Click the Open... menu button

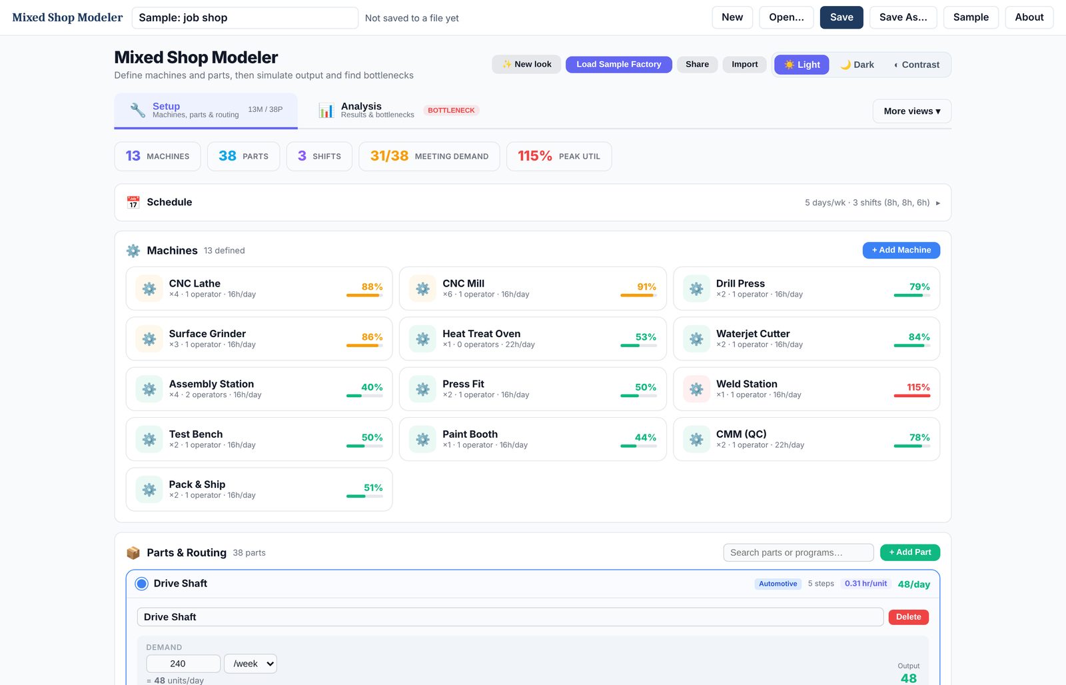tap(786, 17)
